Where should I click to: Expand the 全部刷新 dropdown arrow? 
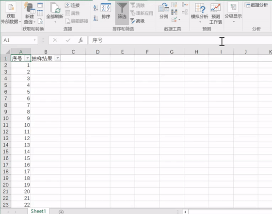pos(55,22)
